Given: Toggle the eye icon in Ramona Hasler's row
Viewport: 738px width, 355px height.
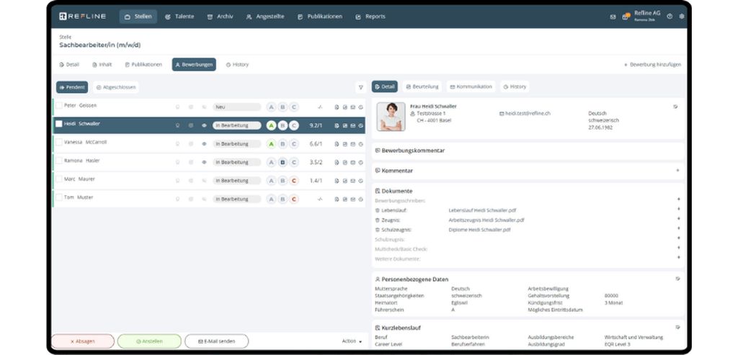Looking at the screenshot, I should point(204,162).
